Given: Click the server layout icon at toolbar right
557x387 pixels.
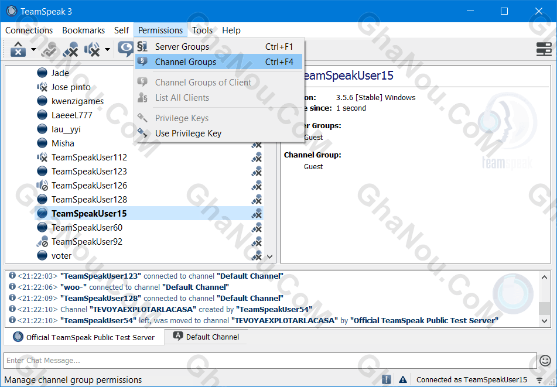Looking at the screenshot, I should coord(544,49).
